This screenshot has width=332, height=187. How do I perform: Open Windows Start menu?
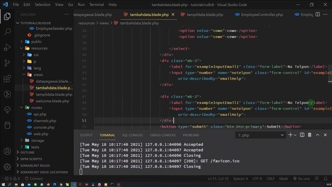tap(3, 185)
